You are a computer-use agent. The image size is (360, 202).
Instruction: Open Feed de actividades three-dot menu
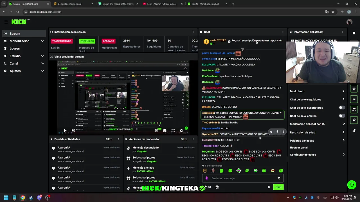[x=118, y=139]
